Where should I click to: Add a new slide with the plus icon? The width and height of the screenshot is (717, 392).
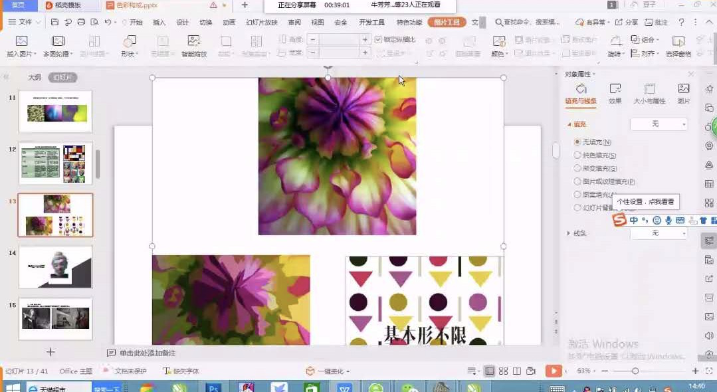[x=51, y=351]
